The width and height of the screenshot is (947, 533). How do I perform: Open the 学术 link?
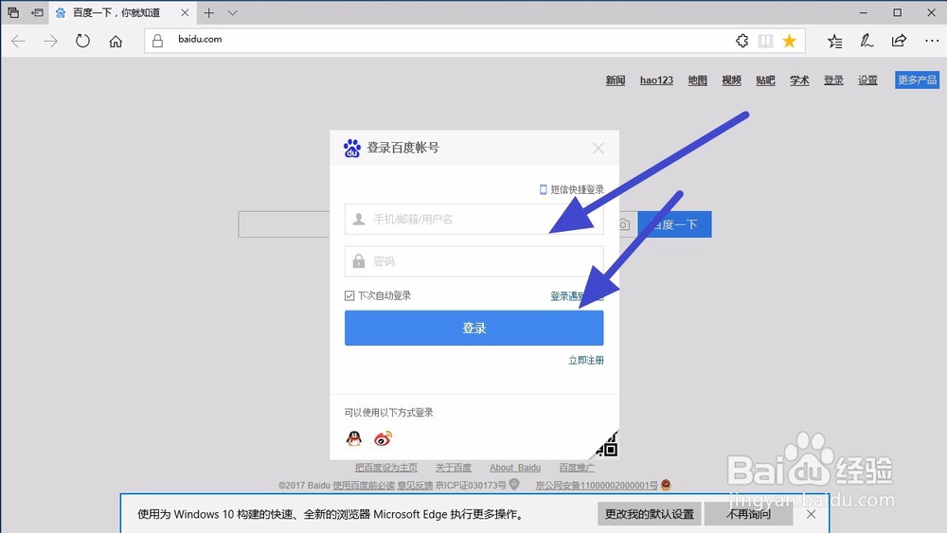click(799, 80)
